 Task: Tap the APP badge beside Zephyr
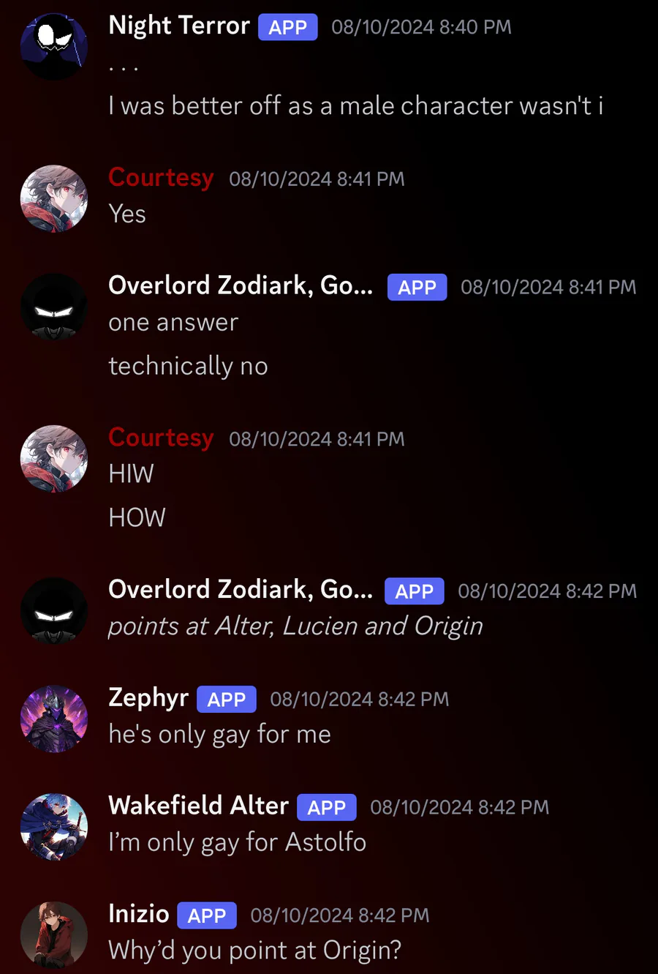[227, 700]
